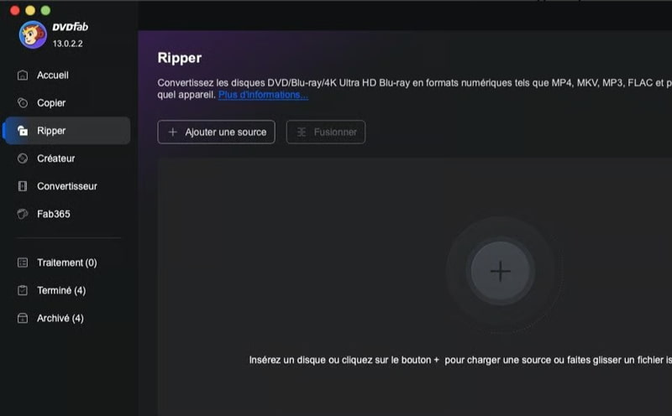Screen dimensions: 672x416
Task: Click the Ajouter une source button
Action: [217, 132]
